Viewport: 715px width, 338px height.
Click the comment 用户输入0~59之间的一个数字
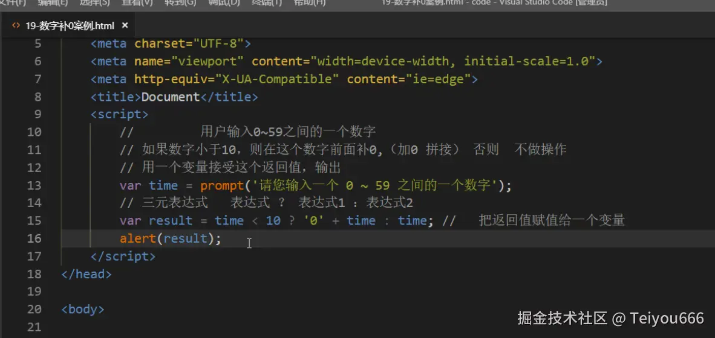[x=288, y=132]
